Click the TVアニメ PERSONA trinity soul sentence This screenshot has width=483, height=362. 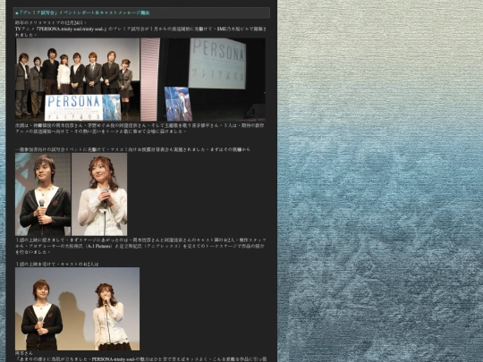point(140,31)
